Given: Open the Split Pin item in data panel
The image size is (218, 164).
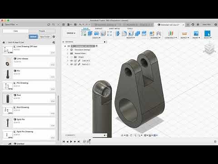Looking at the screenshot, I should tap(29, 123).
